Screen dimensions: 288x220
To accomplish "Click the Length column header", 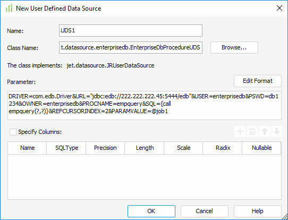I will [x=145, y=148].
